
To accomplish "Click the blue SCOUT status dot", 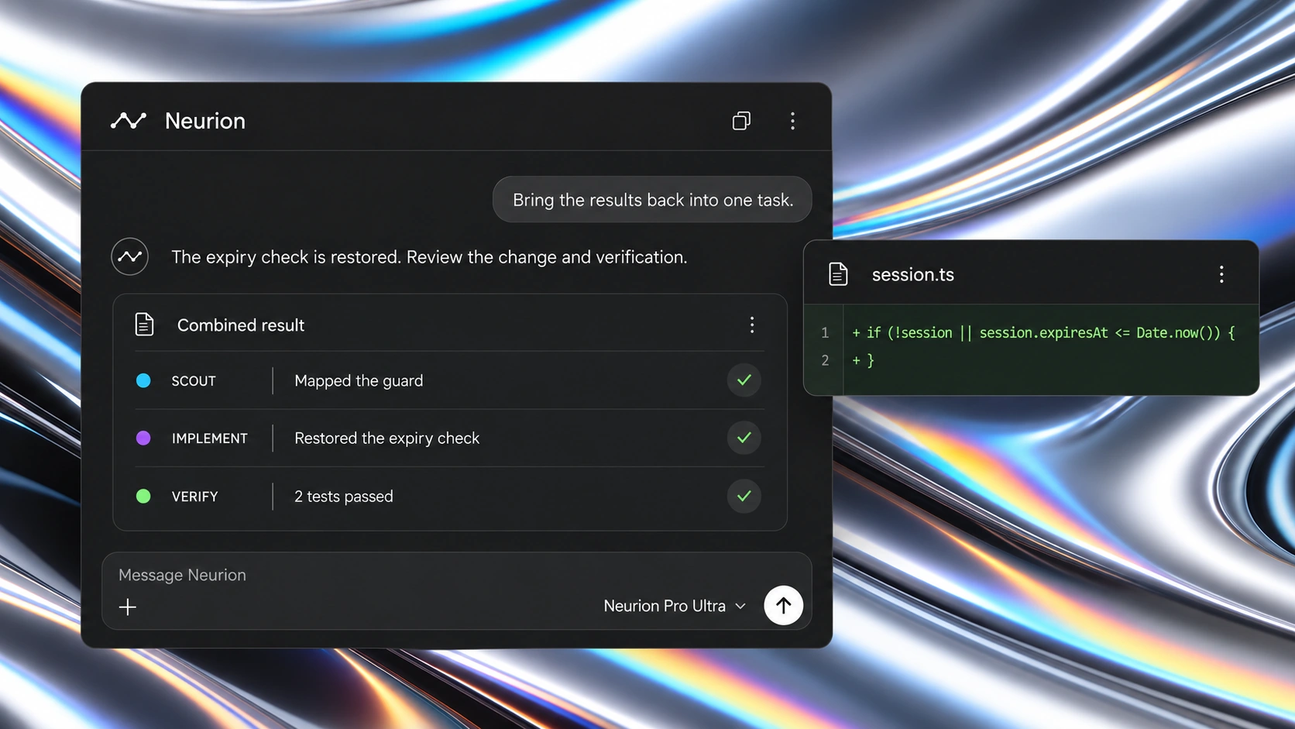I will click(143, 380).
